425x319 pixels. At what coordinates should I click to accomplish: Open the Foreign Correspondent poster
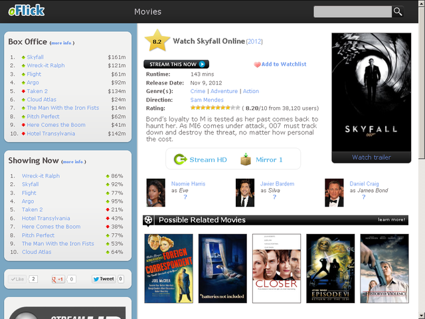(x=169, y=268)
